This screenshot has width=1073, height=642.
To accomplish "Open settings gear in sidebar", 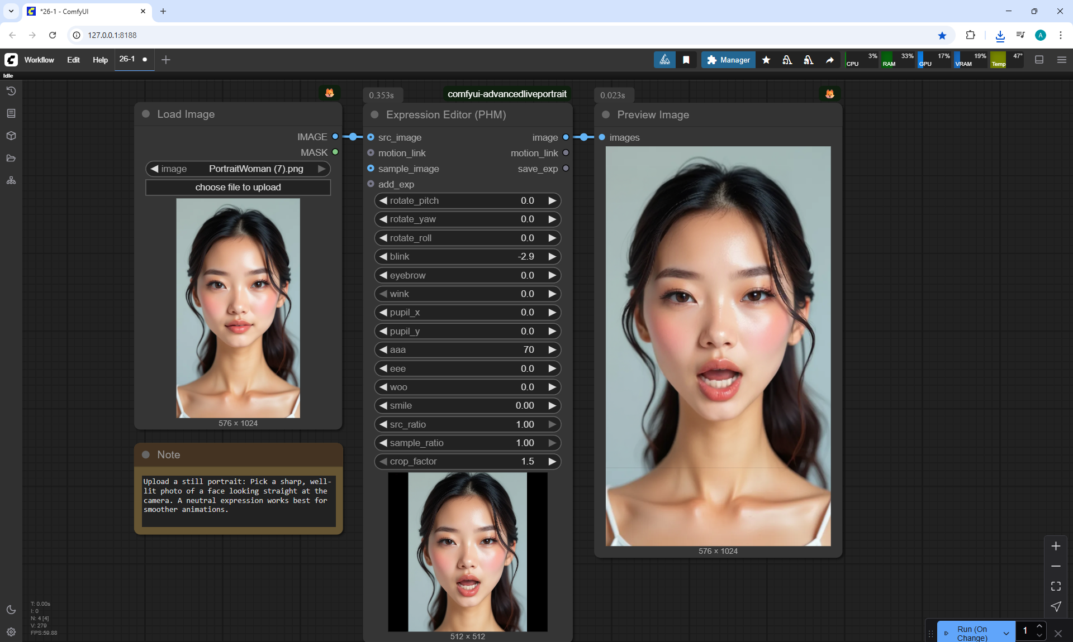I will point(11,632).
